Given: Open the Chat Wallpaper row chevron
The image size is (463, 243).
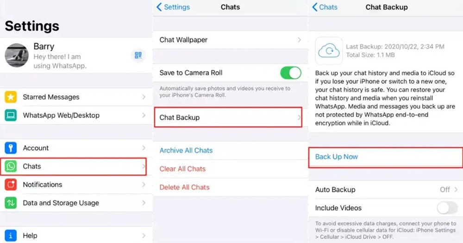Looking at the screenshot, I should [x=300, y=39].
